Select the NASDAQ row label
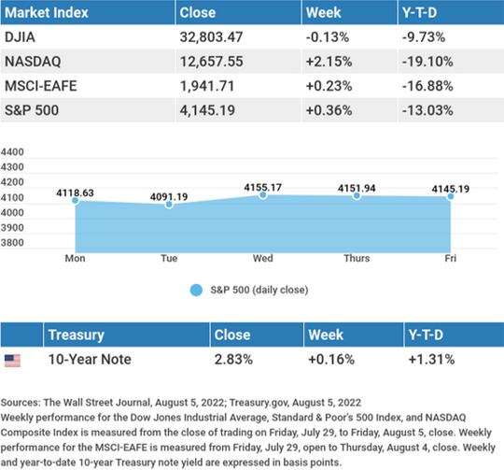The height and width of the screenshot is (470, 504). pos(33,62)
